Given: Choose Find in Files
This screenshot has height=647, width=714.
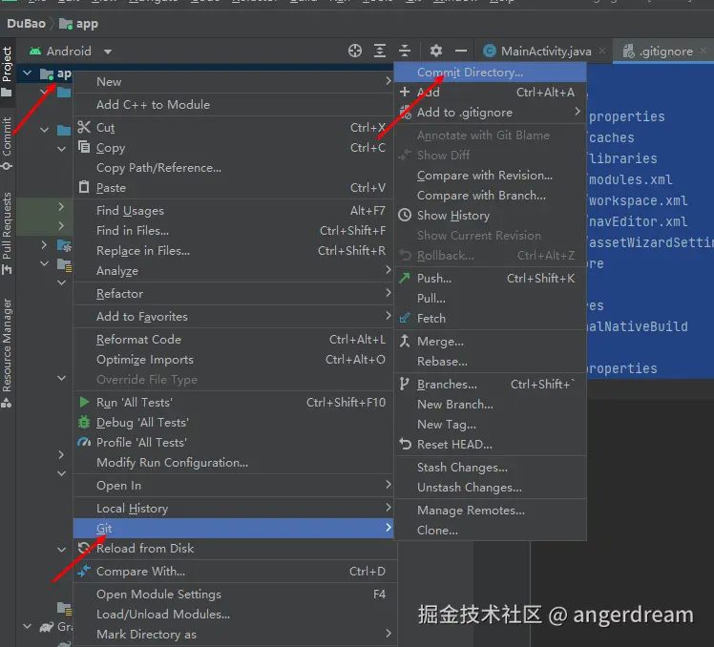Looking at the screenshot, I should tap(233, 230).
